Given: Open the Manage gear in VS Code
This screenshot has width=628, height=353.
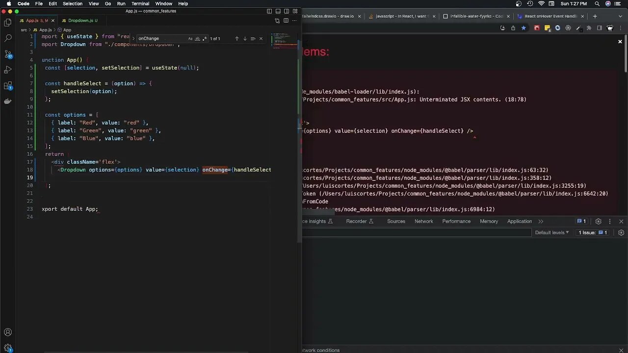Looking at the screenshot, I should click(x=8, y=348).
